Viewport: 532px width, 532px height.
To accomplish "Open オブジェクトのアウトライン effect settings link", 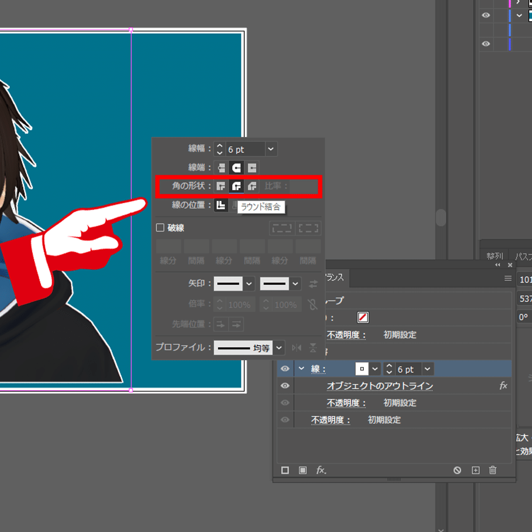I will (x=380, y=386).
